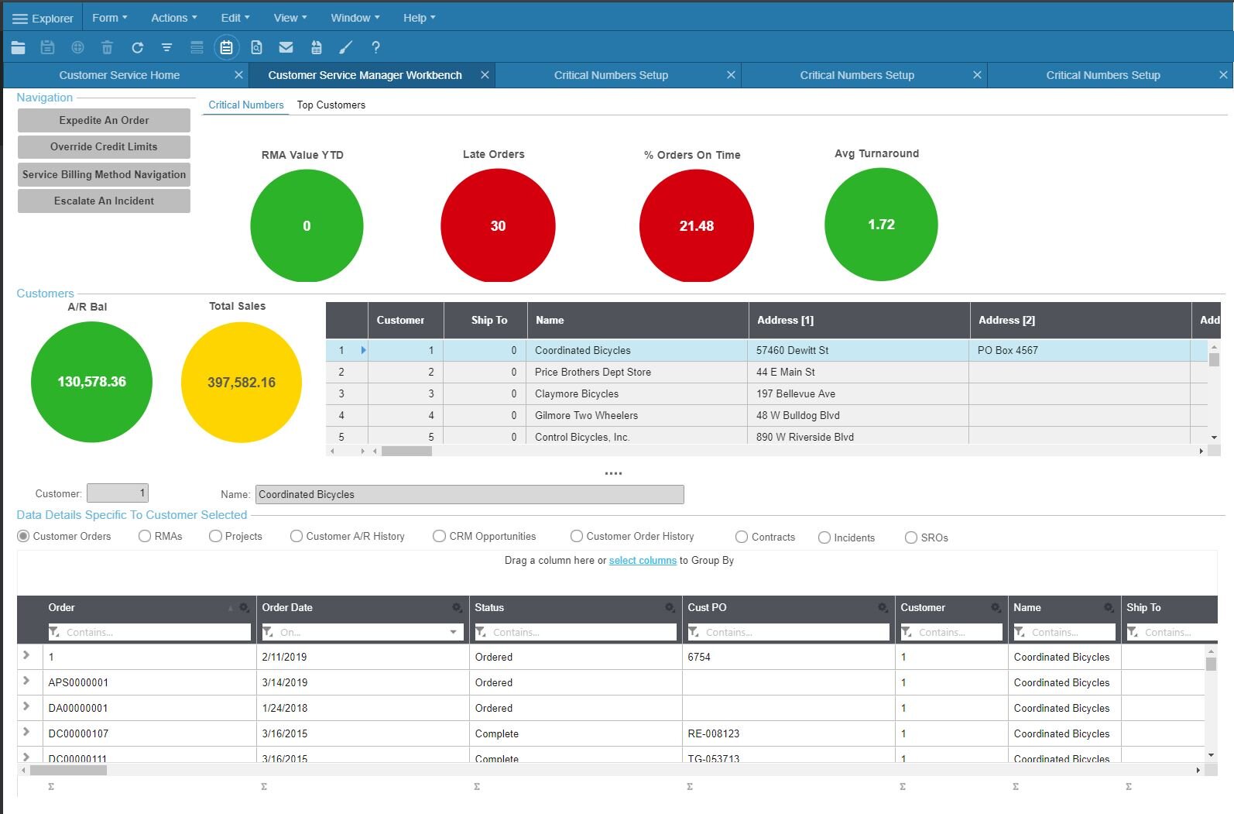Click the refresh toolbar icon

137,48
